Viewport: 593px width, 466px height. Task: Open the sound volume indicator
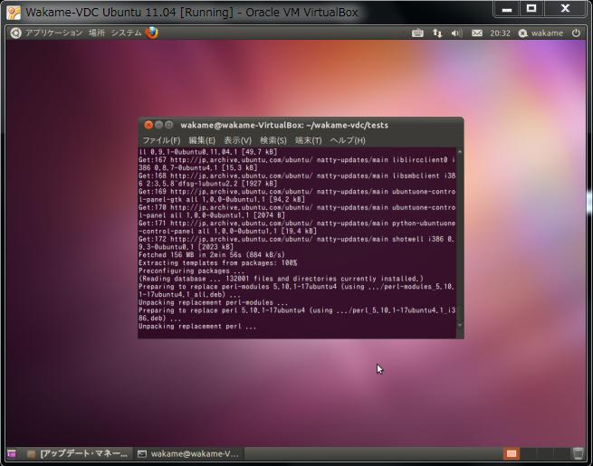click(x=456, y=33)
